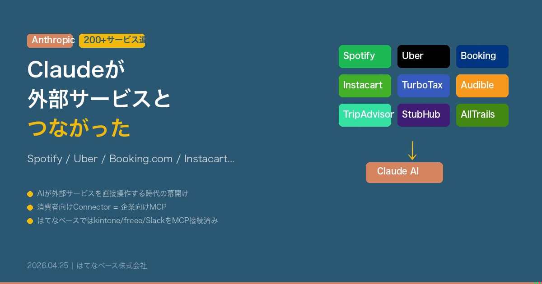The height and width of the screenshot is (284, 542).
Task: Toggle the bullet beside kintone/freee/Slack line
Action: [30, 221]
